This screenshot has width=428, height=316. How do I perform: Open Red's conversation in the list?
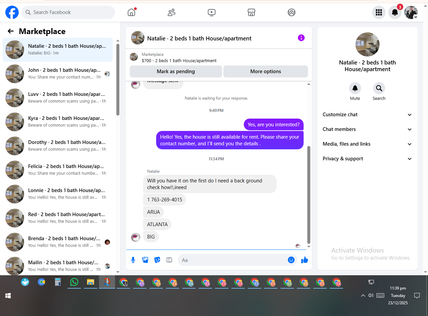(x=58, y=218)
